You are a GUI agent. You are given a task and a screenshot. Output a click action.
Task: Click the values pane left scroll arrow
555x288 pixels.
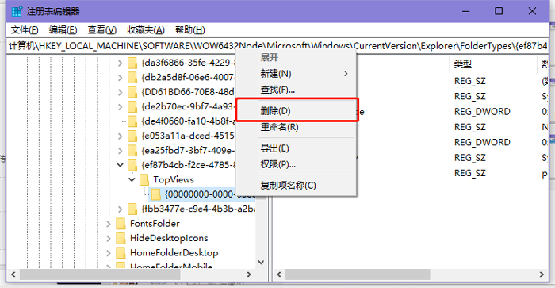(x=279, y=275)
